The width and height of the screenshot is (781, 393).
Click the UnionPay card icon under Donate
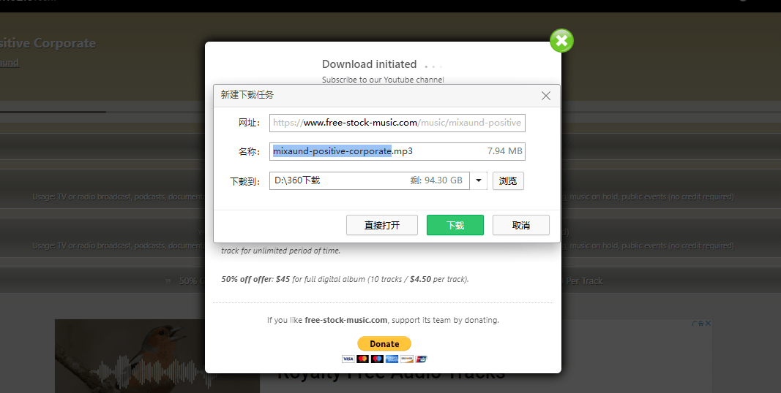420,359
